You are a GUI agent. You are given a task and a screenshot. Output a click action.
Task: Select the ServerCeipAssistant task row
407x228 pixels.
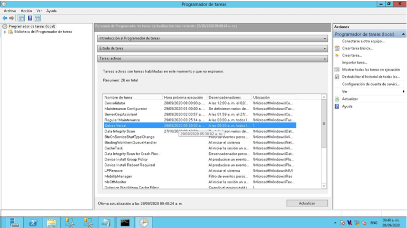pyautogui.click(x=199, y=114)
